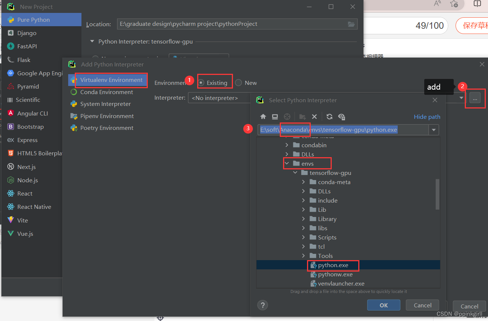Click Cancel in Add Python Interpreter dialog
Image resolution: width=488 pixels, height=321 pixels.
[x=469, y=306]
